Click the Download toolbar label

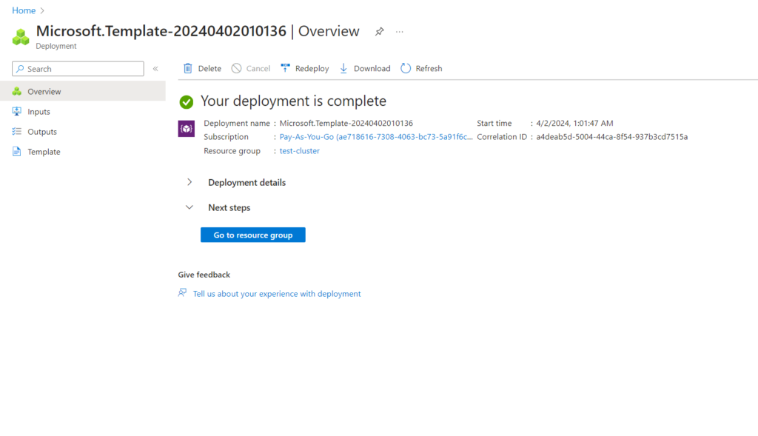[372, 69]
